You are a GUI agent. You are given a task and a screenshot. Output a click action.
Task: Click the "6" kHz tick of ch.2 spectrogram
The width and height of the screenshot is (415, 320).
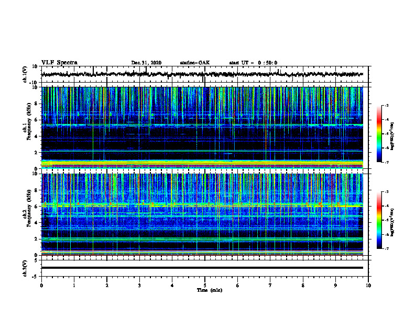(36, 207)
